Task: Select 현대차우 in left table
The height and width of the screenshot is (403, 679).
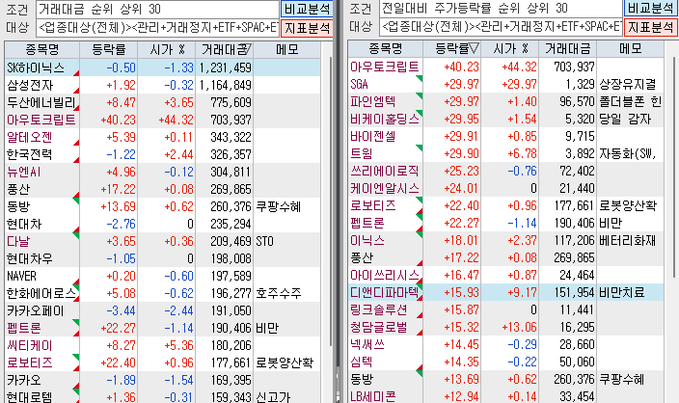Action: click(x=30, y=258)
